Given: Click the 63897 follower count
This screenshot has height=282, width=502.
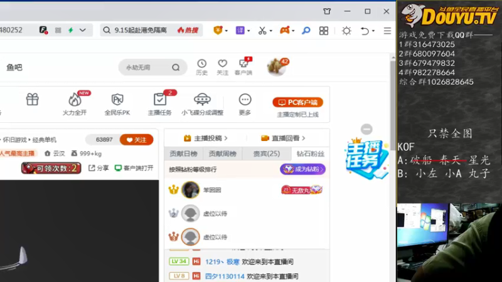Looking at the screenshot, I should [x=104, y=140].
